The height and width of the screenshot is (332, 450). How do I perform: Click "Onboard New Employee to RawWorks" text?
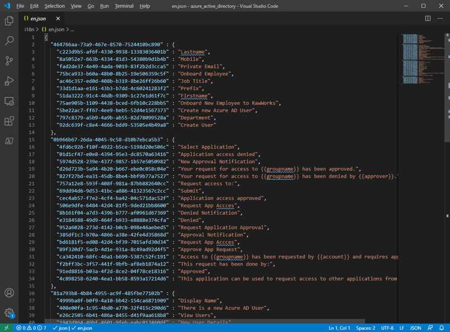pyautogui.click(x=228, y=103)
